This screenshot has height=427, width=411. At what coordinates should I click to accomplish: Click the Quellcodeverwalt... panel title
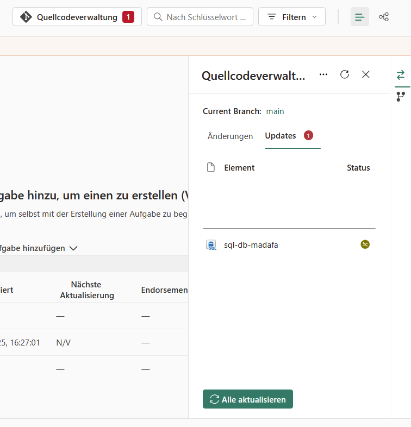coord(253,76)
